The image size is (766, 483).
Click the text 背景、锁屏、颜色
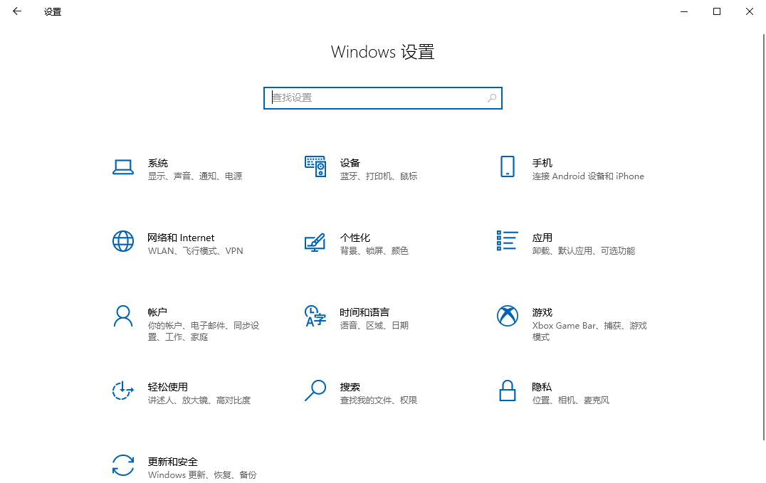click(374, 251)
